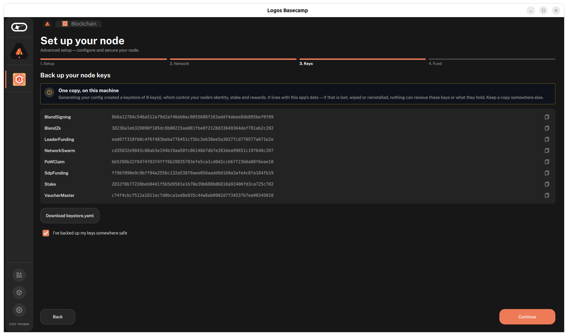The height and width of the screenshot is (336, 568).
Task: Switch to the Basecamp home tab icon
Action: point(47,24)
